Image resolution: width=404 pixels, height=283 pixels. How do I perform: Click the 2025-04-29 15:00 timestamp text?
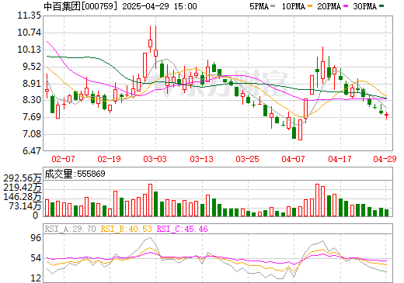[159, 6]
